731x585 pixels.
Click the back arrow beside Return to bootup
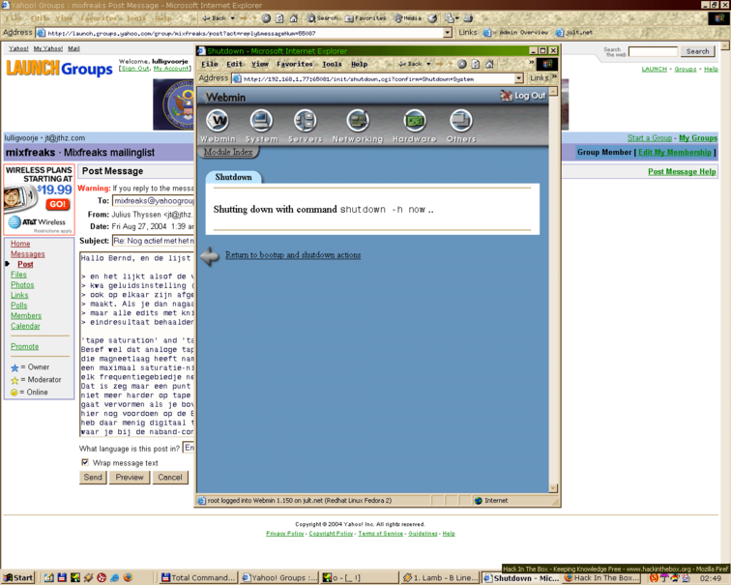(210, 256)
